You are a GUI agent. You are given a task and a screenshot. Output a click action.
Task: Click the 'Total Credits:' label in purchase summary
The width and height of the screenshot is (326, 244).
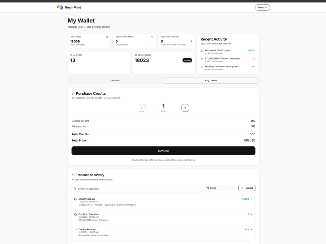(81, 134)
